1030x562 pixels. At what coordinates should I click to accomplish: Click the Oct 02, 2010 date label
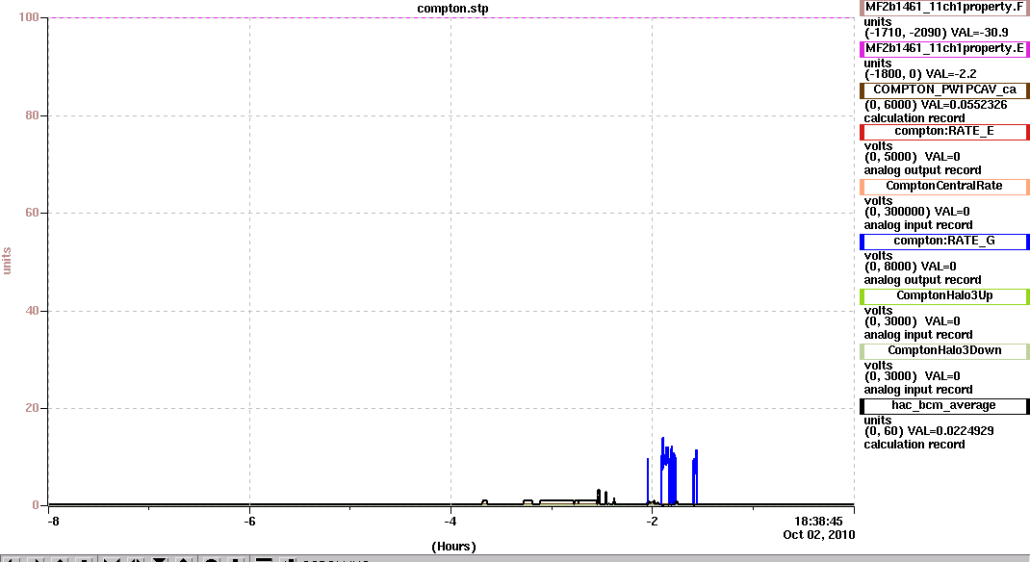[x=819, y=534]
